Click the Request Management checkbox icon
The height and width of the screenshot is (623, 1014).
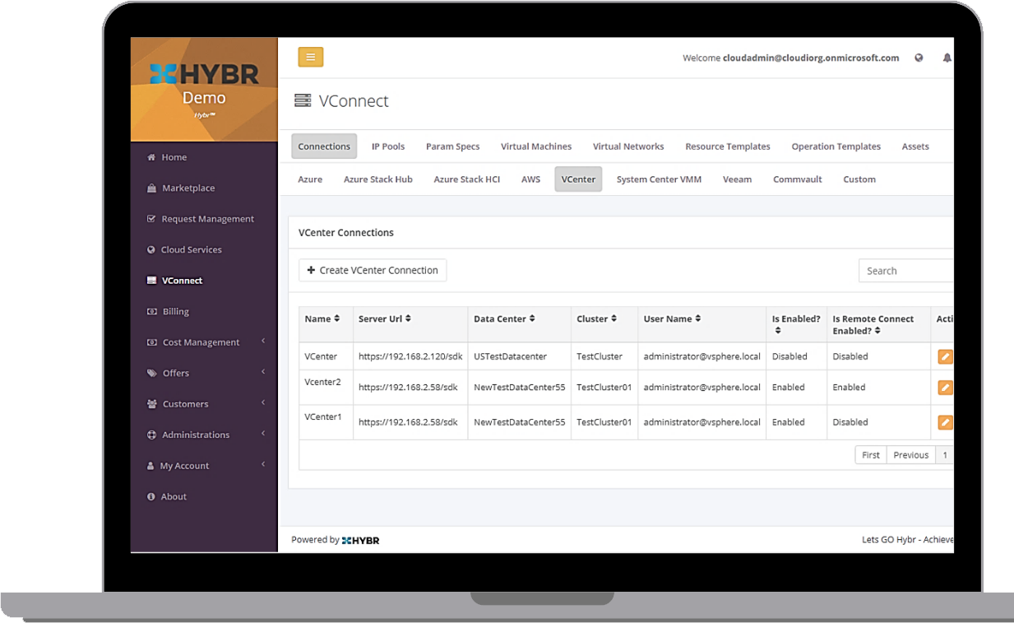150,219
